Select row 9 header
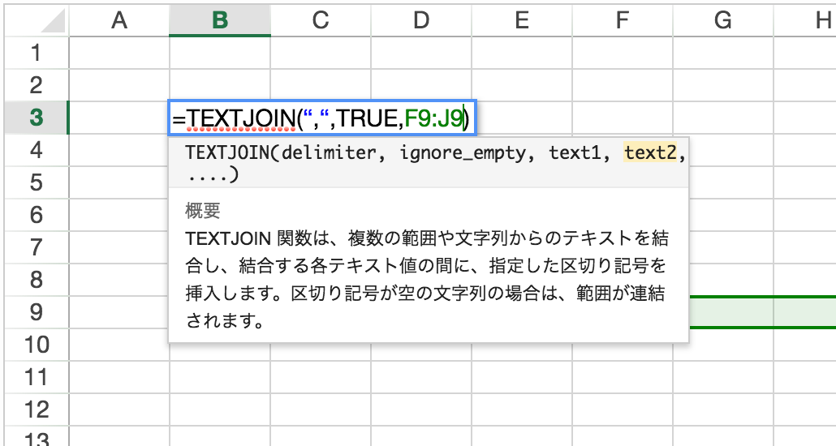836x446 pixels. [37, 312]
